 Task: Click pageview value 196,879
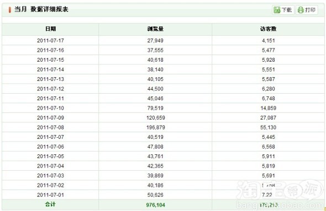(156, 127)
